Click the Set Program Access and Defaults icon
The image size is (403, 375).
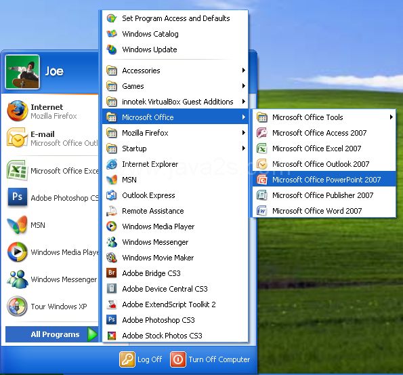(x=112, y=18)
